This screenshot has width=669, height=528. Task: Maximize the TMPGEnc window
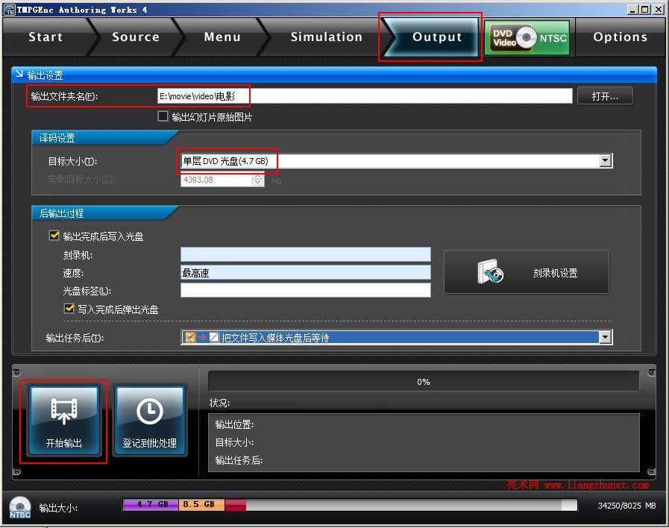(645, 9)
